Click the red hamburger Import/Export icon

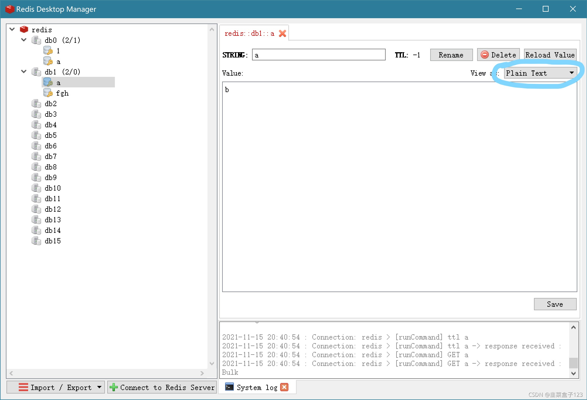tap(23, 387)
